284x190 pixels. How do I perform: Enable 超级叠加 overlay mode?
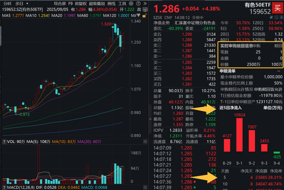(97, 3)
